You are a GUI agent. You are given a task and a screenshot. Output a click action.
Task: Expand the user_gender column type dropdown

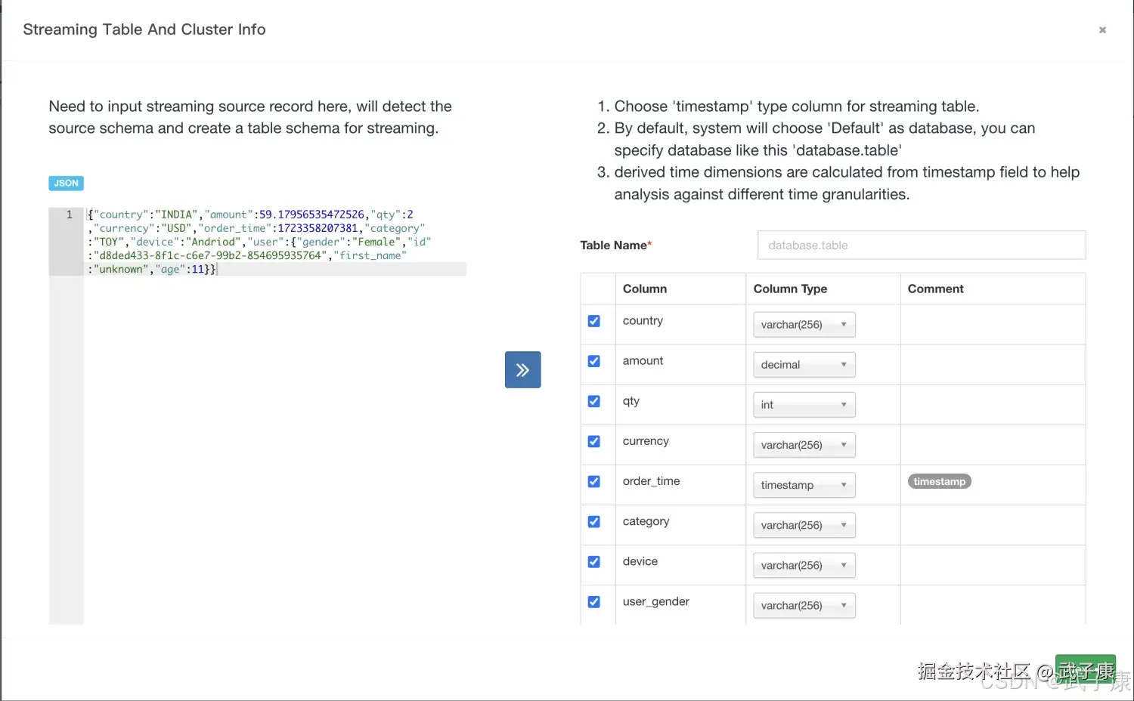804,606
